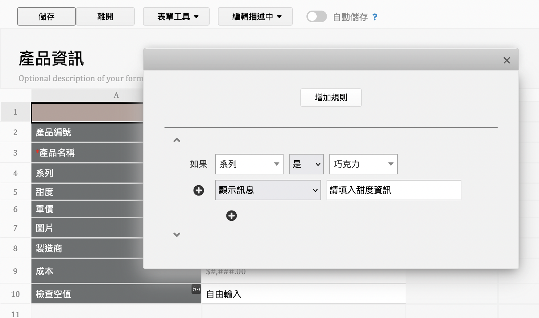Select the 檢查空值 cell

[x=116, y=294]
